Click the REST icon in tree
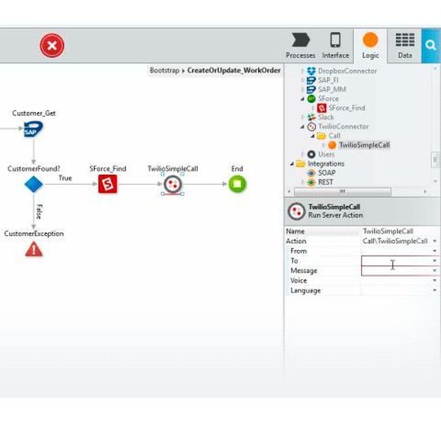The width and height of the screenshot is (441, 441). click(311, 182)
